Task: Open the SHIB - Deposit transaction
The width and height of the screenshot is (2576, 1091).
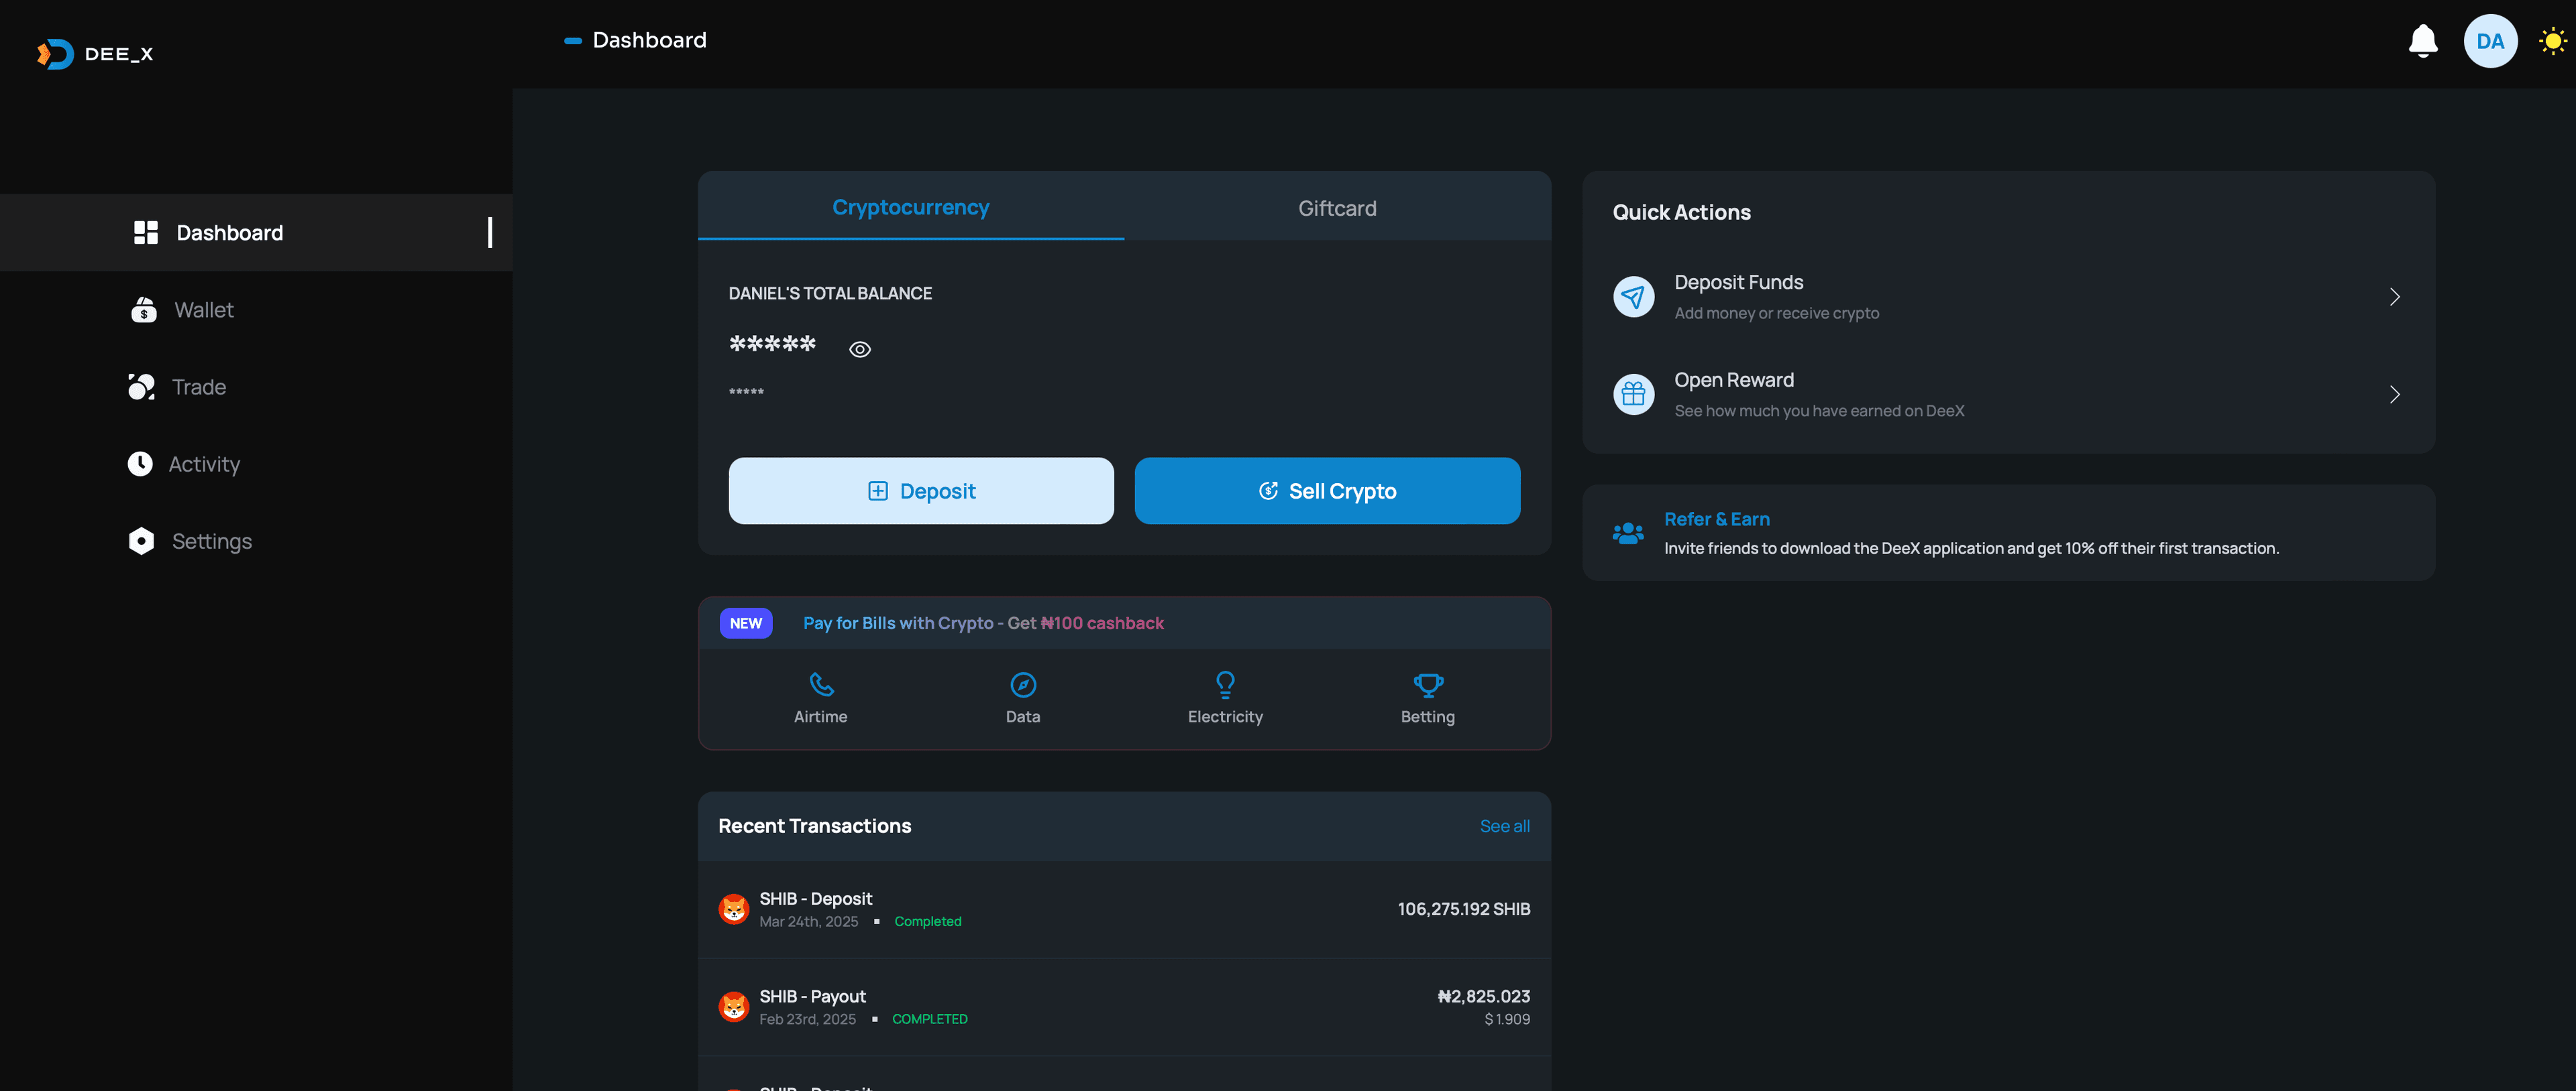Action: tap(1124, 909)
